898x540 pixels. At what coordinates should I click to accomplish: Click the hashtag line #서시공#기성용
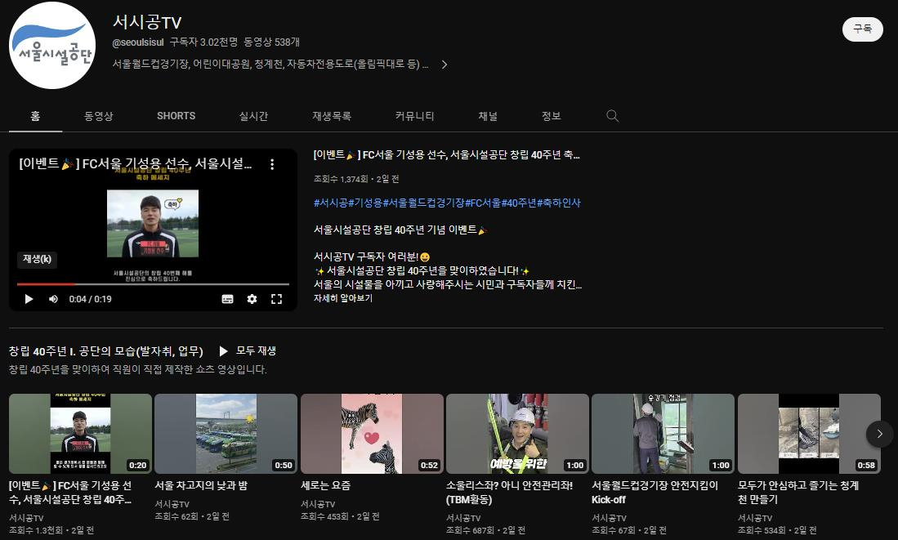[447, 203]
